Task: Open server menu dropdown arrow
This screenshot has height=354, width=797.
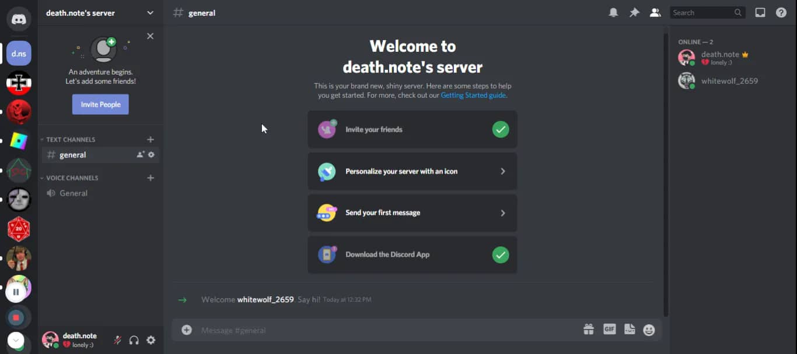Action: (150, 13)
